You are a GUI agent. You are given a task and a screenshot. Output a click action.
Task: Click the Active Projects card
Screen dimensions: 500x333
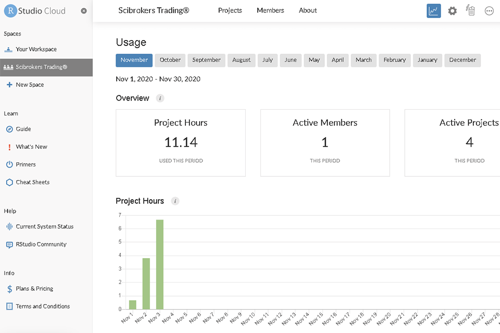[453, 143]
